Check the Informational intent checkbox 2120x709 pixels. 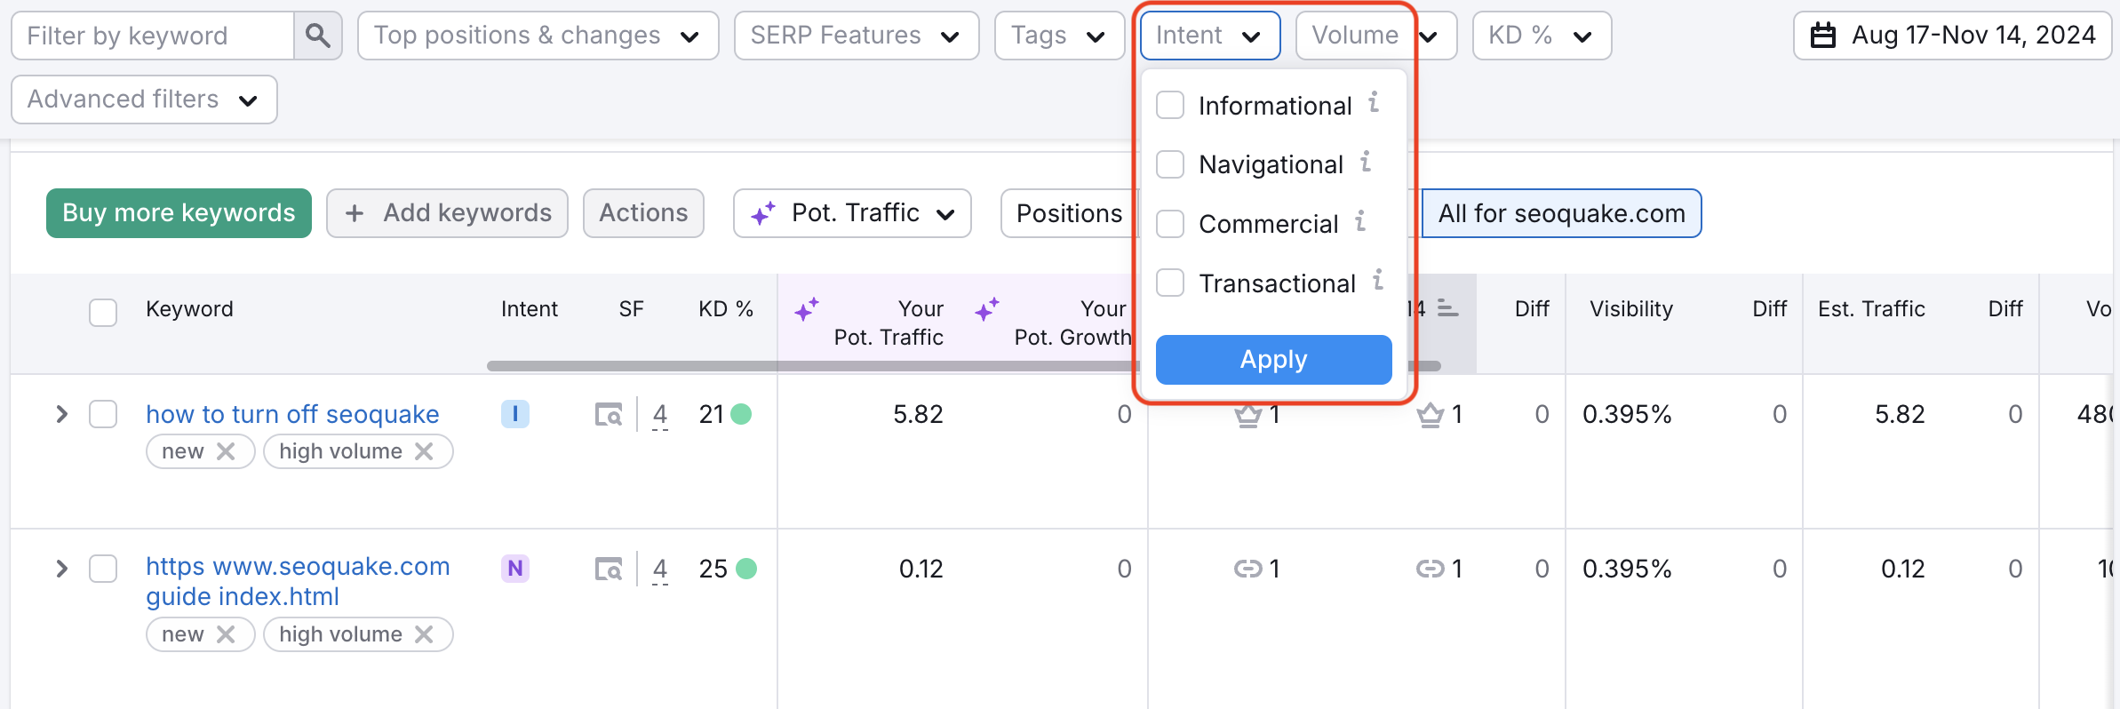click(x=1170, y=105)
